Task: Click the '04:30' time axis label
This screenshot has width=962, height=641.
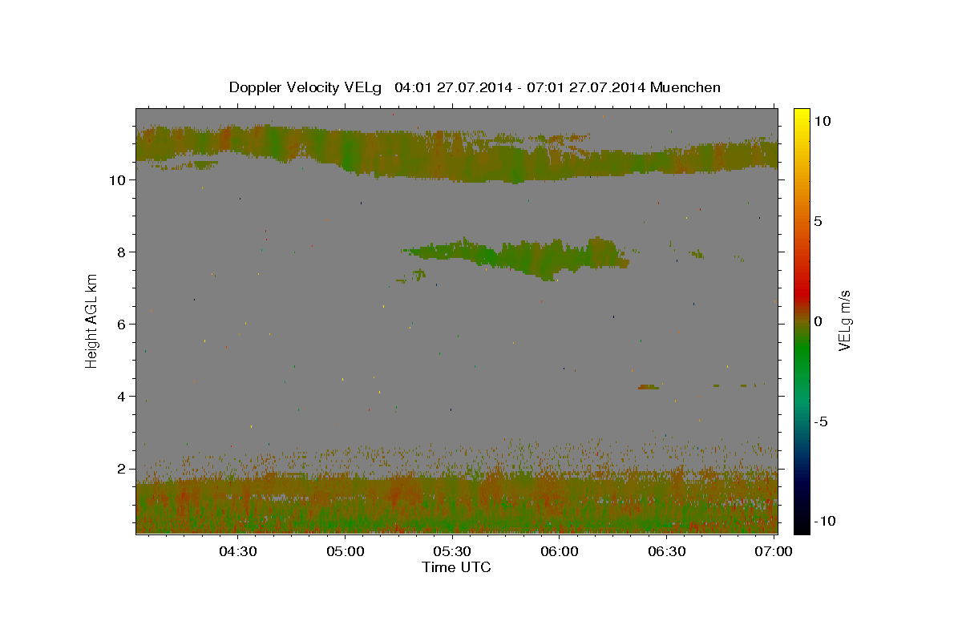Action: pyautogui.click(x=238, y=551)
